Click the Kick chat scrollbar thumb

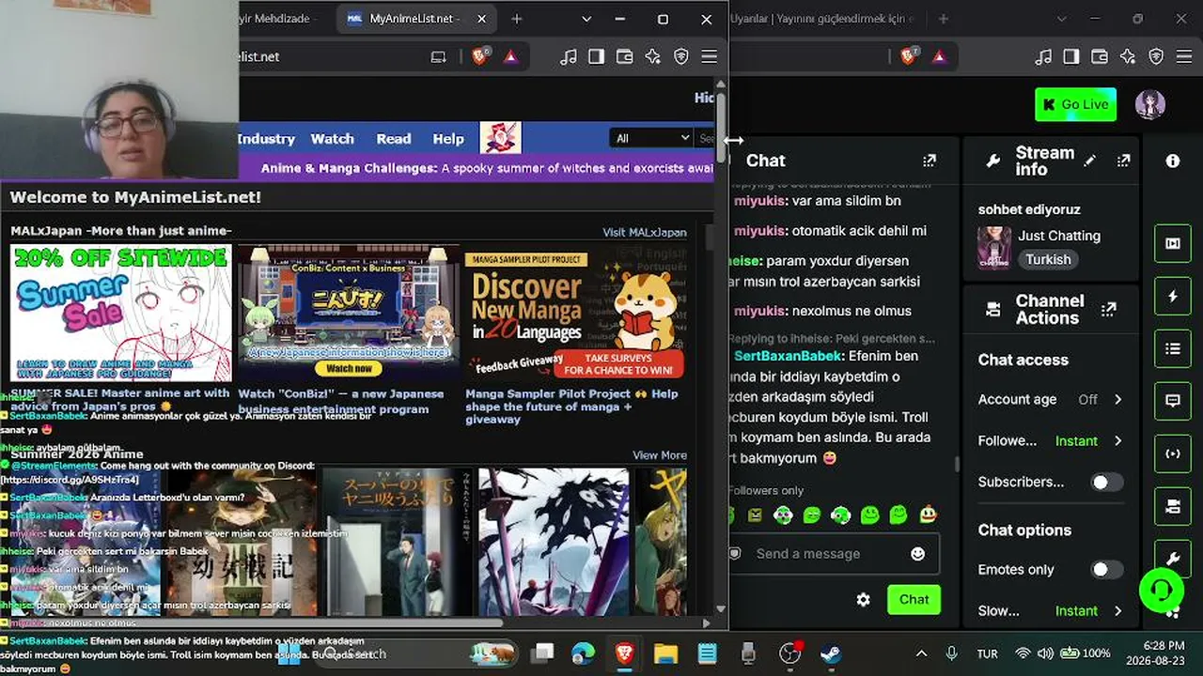[x=957, y=465]
